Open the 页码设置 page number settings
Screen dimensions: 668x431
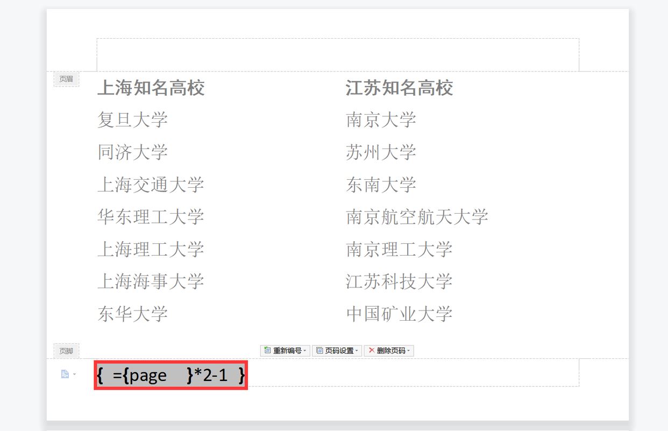pyautogui.click(x=337, y=351)
